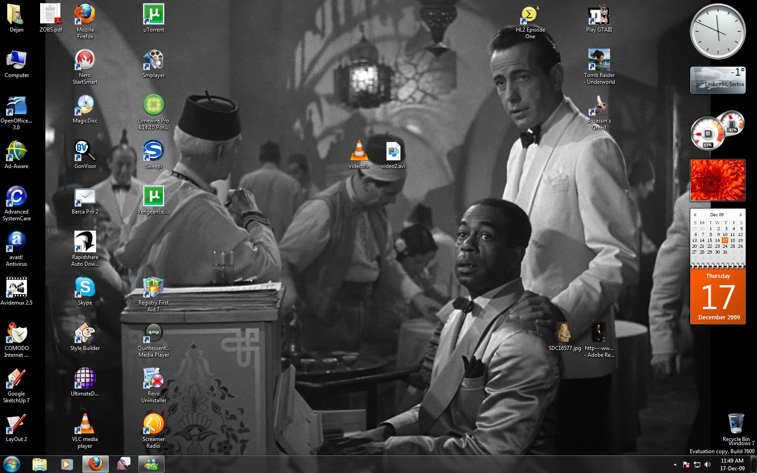Launch Mozilla Firefox from the desktop shortcut
Viewport: 757px width, 473px height.
(x=85, y=21)
